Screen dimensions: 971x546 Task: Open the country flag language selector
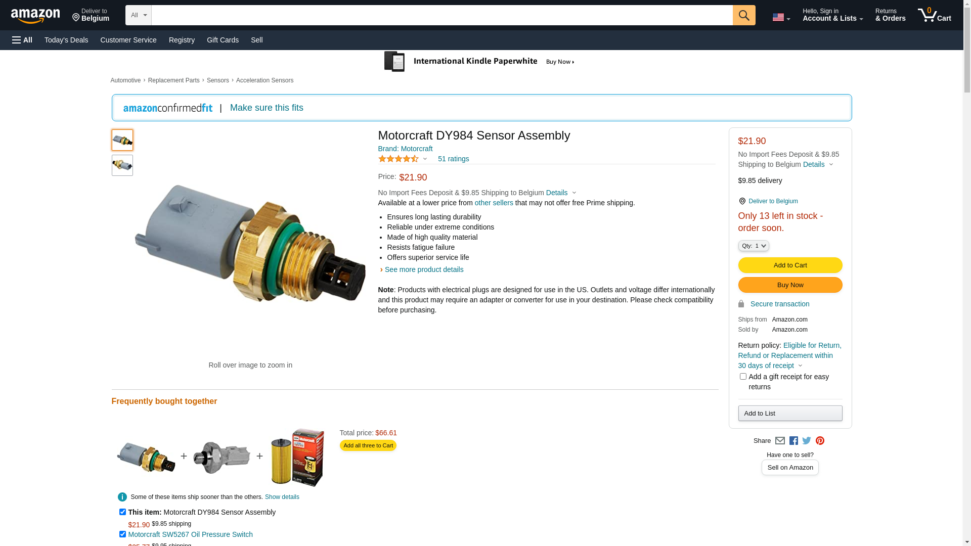(x=781, y=17)
